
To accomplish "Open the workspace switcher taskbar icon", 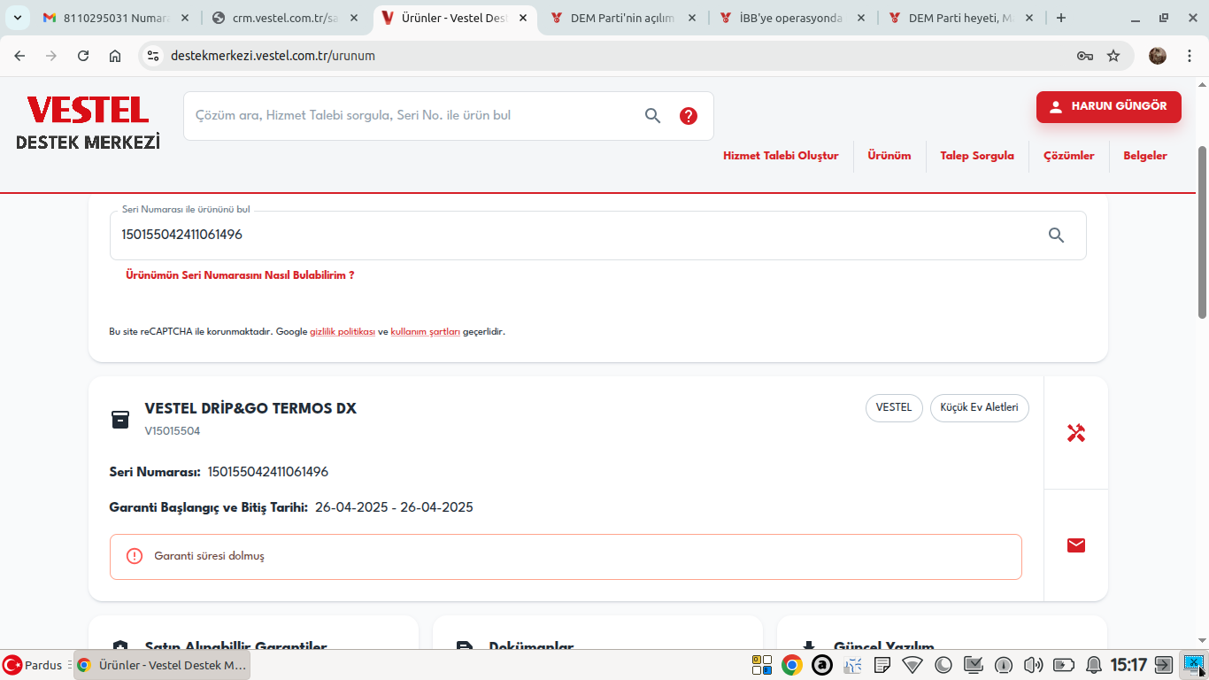I will 761,665.
